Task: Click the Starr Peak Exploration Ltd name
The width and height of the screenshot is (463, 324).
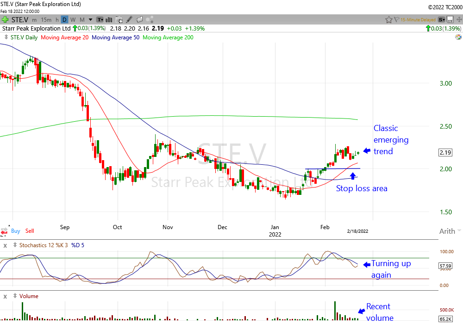Action: click(x=36, y=28)
